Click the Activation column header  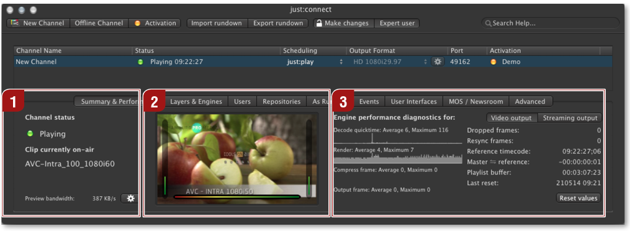pyautogui.click(x=543, y=51)
